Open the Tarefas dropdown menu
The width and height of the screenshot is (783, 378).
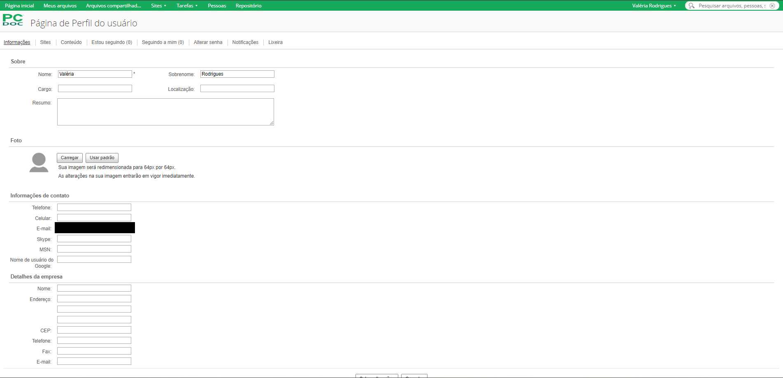click(x=187, y=6)
